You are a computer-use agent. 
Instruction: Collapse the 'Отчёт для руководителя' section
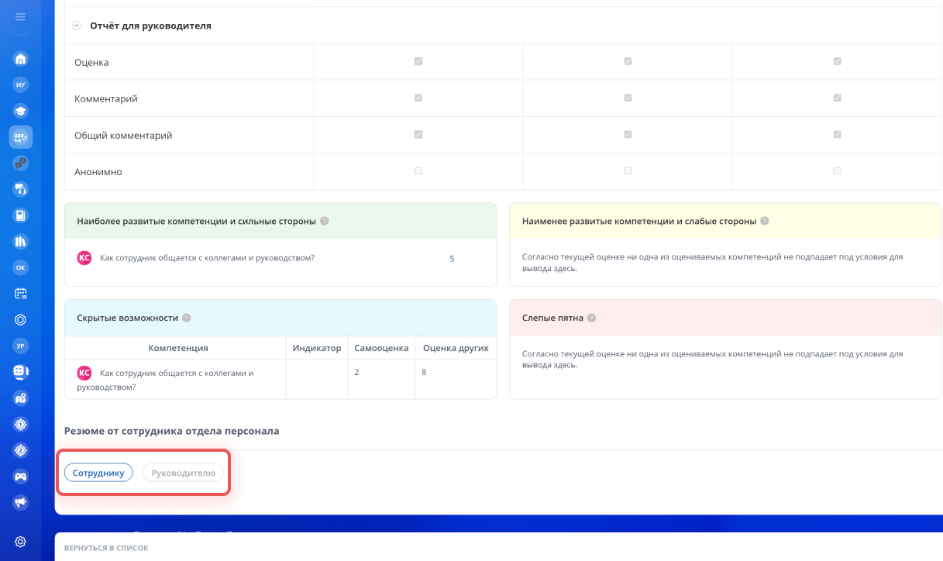click(77, 26)
